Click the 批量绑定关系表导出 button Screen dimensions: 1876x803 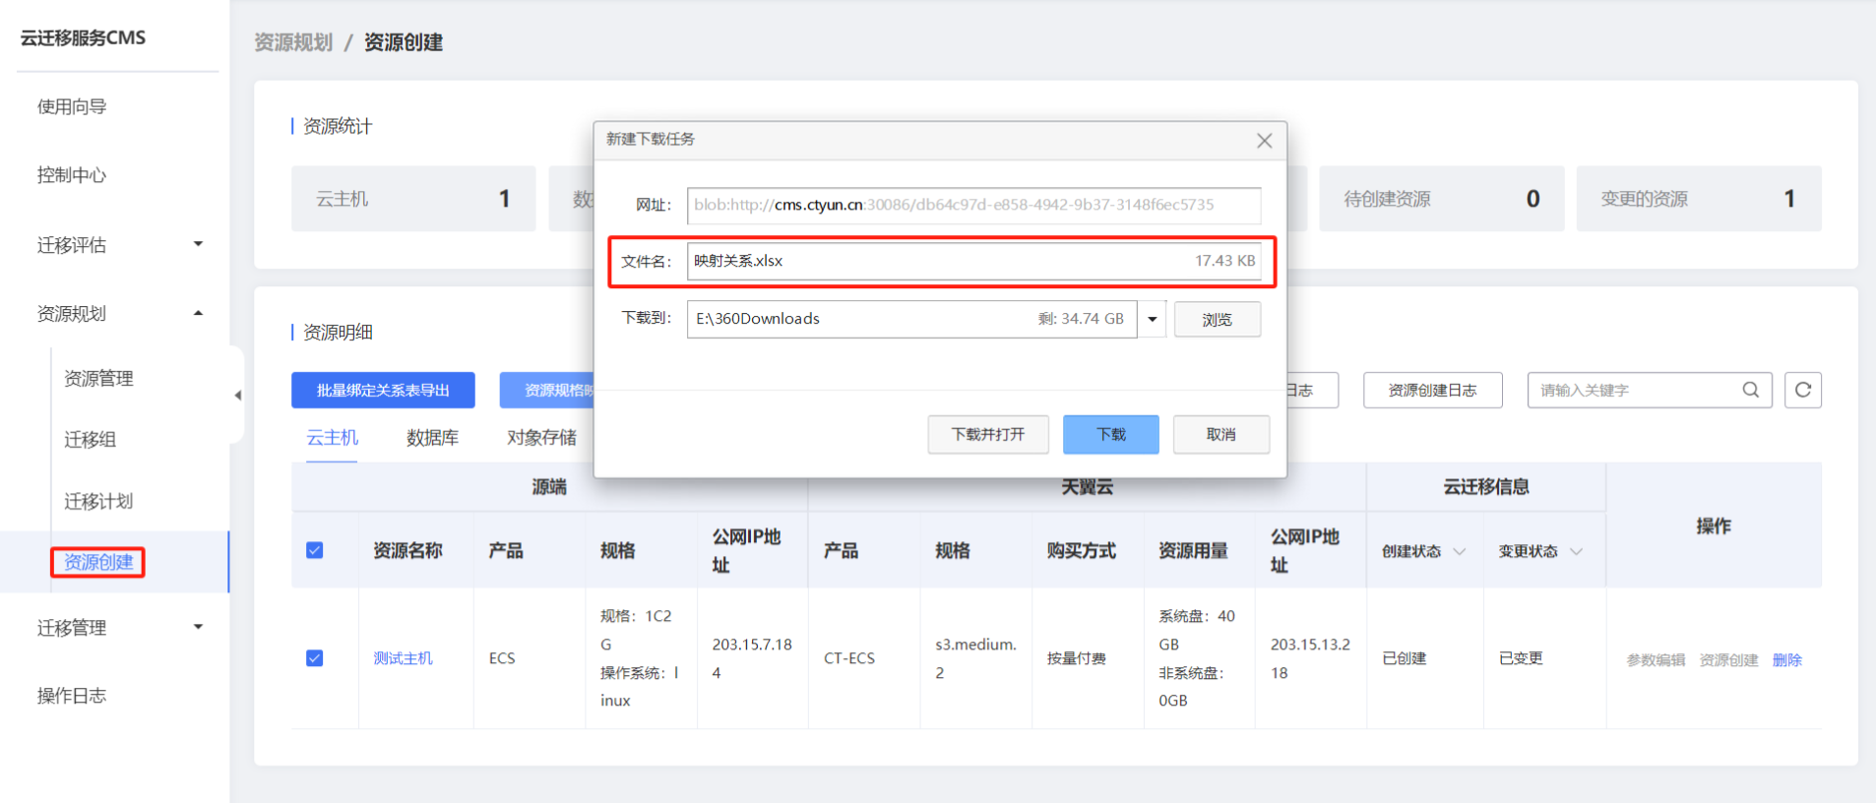tap(383, 390)
